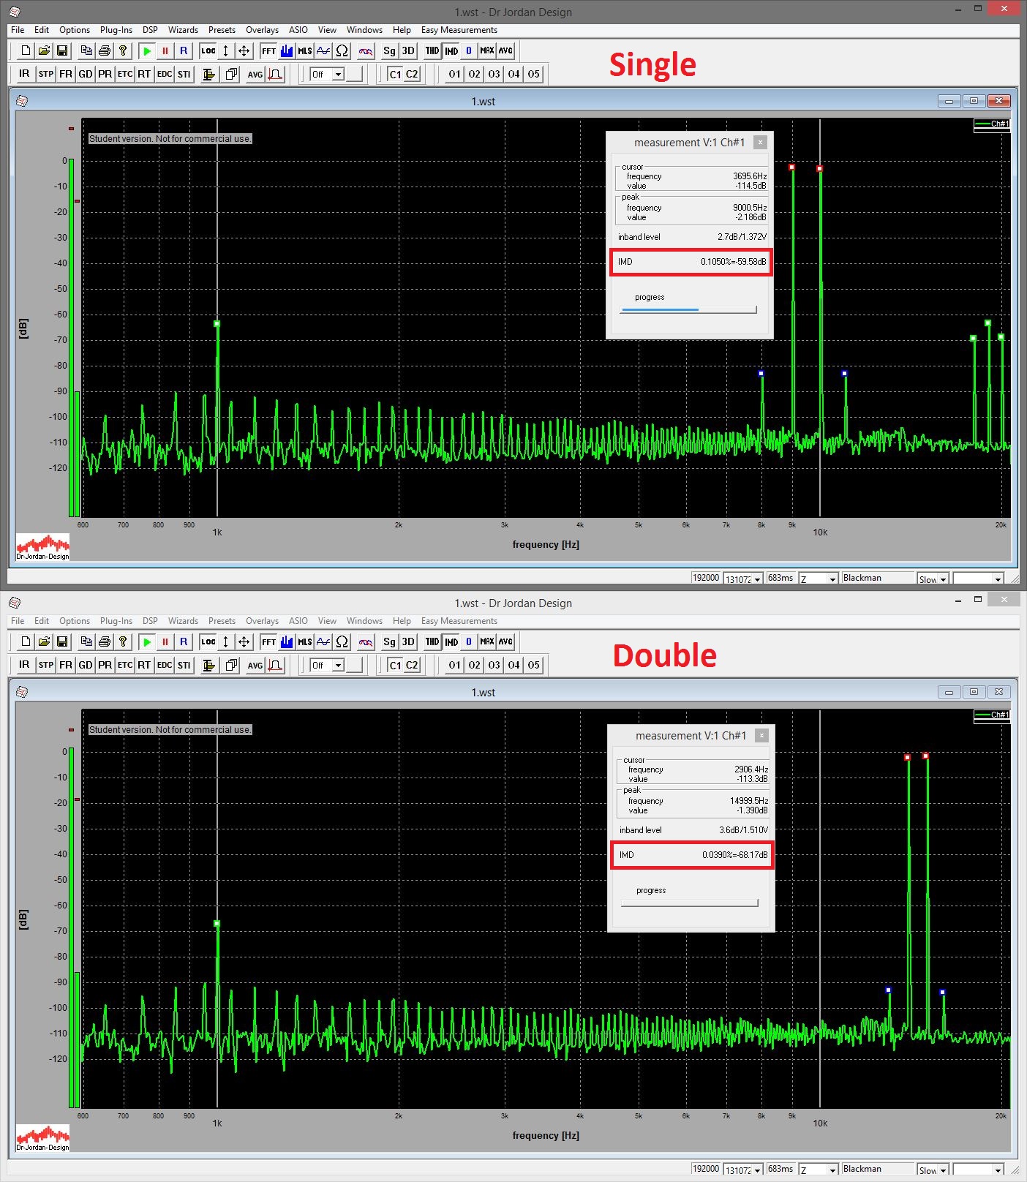Click the RT button in lower window toolbar
The image size is (1027, 1182).
click(144, 665)
